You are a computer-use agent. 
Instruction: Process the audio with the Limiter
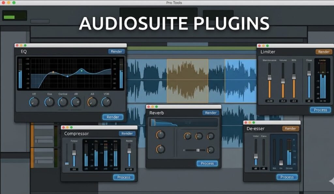tap(320, 110)
